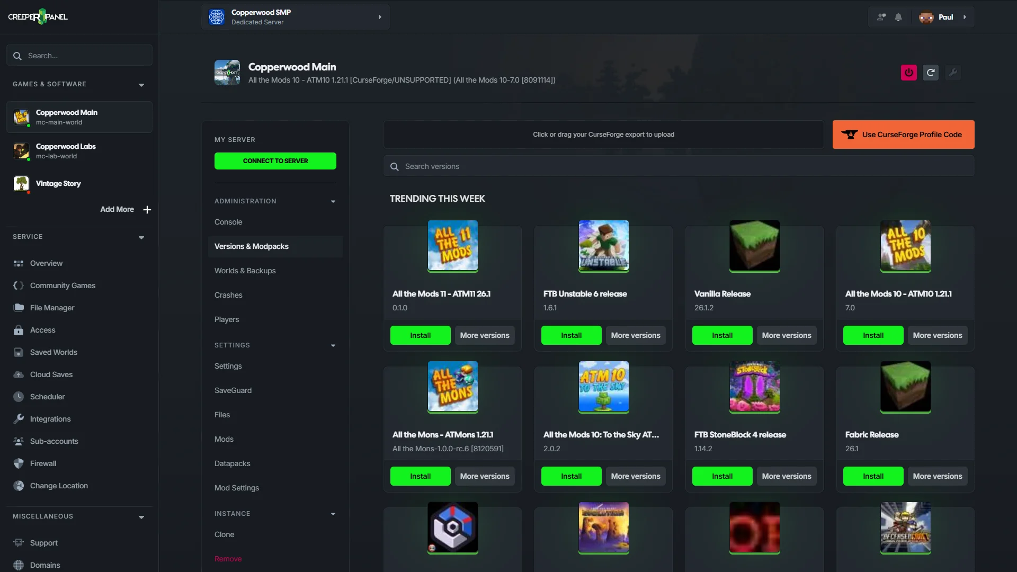Screen dimensions: 1017x572
Task: Show more versions of FTB Unstable 6
Action: [x=636, y=335]
